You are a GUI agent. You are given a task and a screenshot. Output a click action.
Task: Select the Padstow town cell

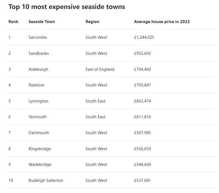[36, 85]
